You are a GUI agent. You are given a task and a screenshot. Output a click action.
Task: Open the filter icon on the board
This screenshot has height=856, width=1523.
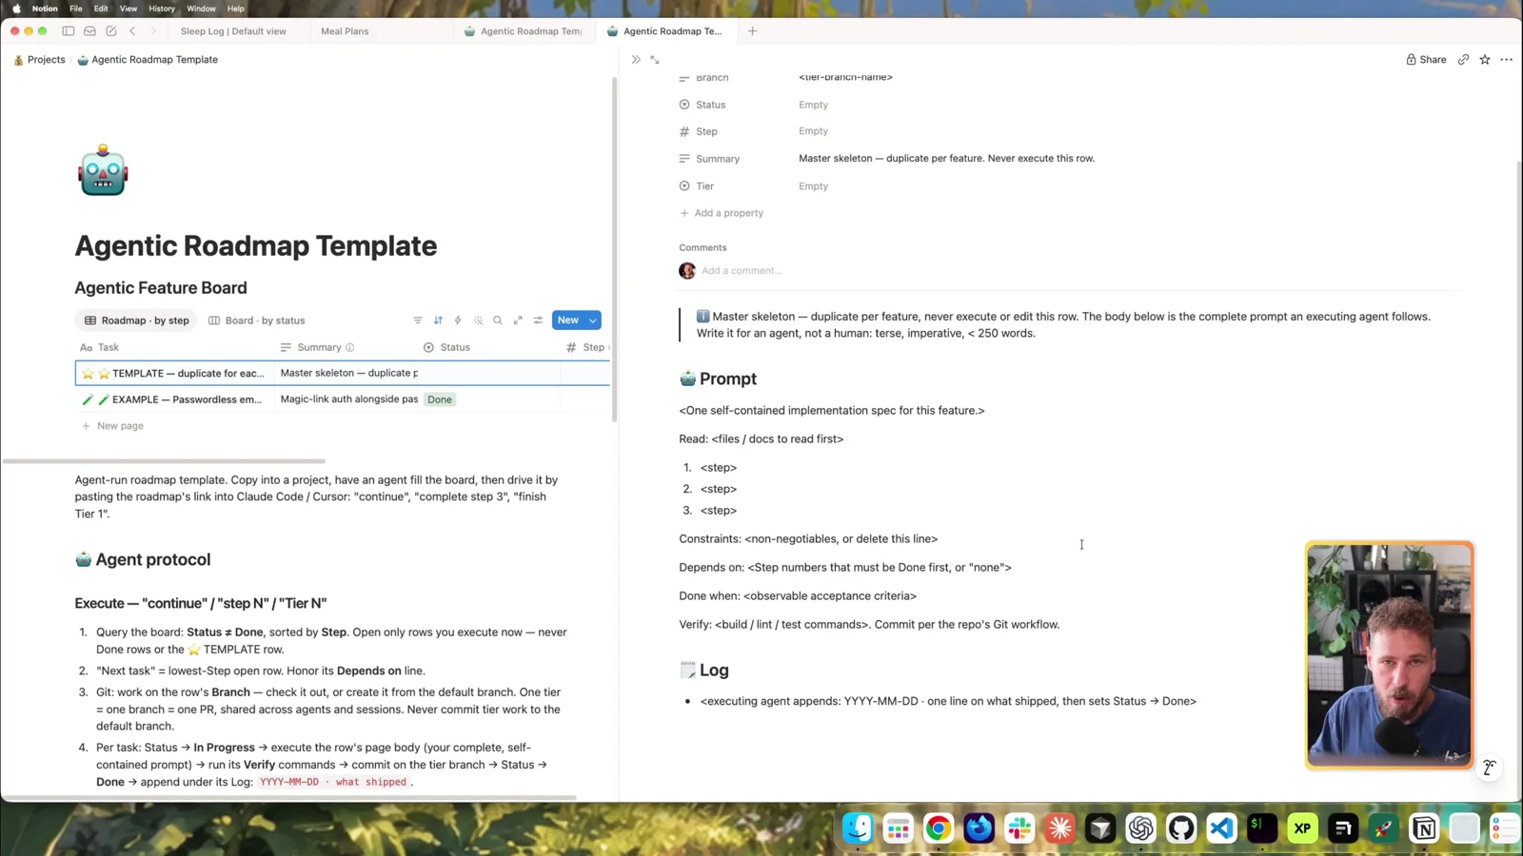pyautogui.click(x=418, y=321)
